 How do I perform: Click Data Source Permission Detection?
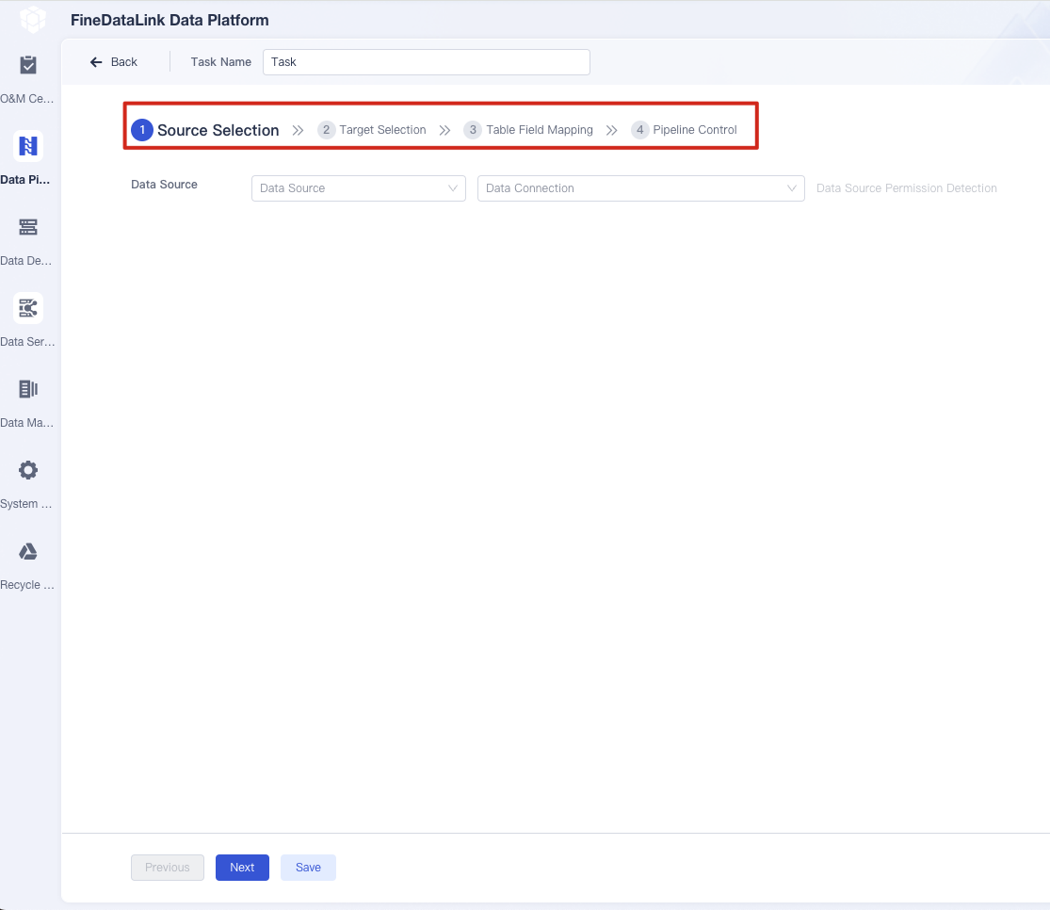(x=906, y=187)
